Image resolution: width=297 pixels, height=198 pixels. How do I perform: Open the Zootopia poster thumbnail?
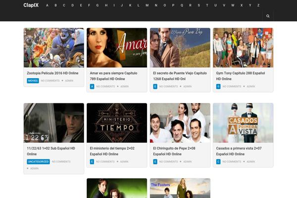point(54,48)
